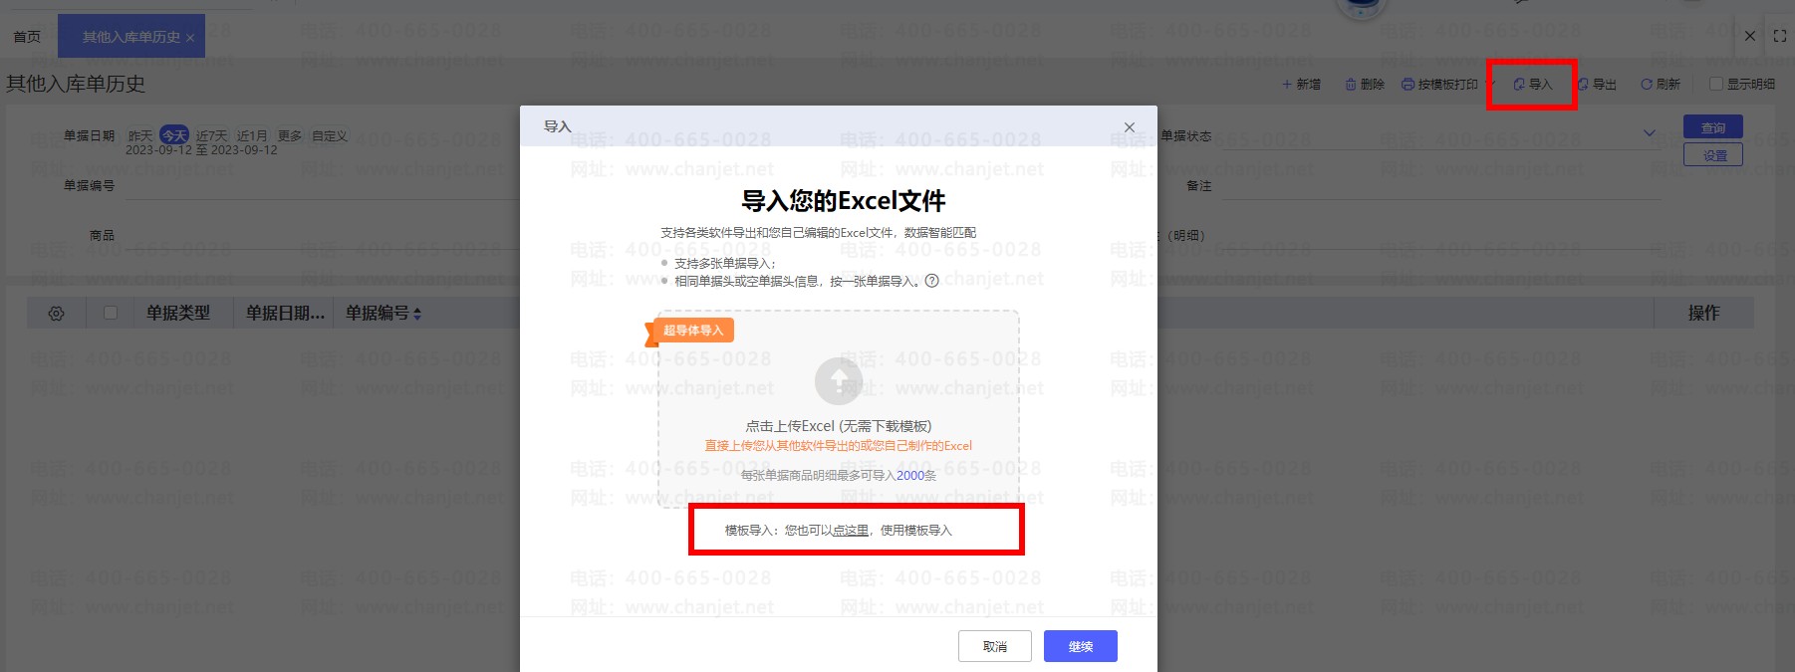Image resolution: width=1795 pixels, height=672 pixels.
Task: Open the help question mark beside the import note
Action: point(931,281)
